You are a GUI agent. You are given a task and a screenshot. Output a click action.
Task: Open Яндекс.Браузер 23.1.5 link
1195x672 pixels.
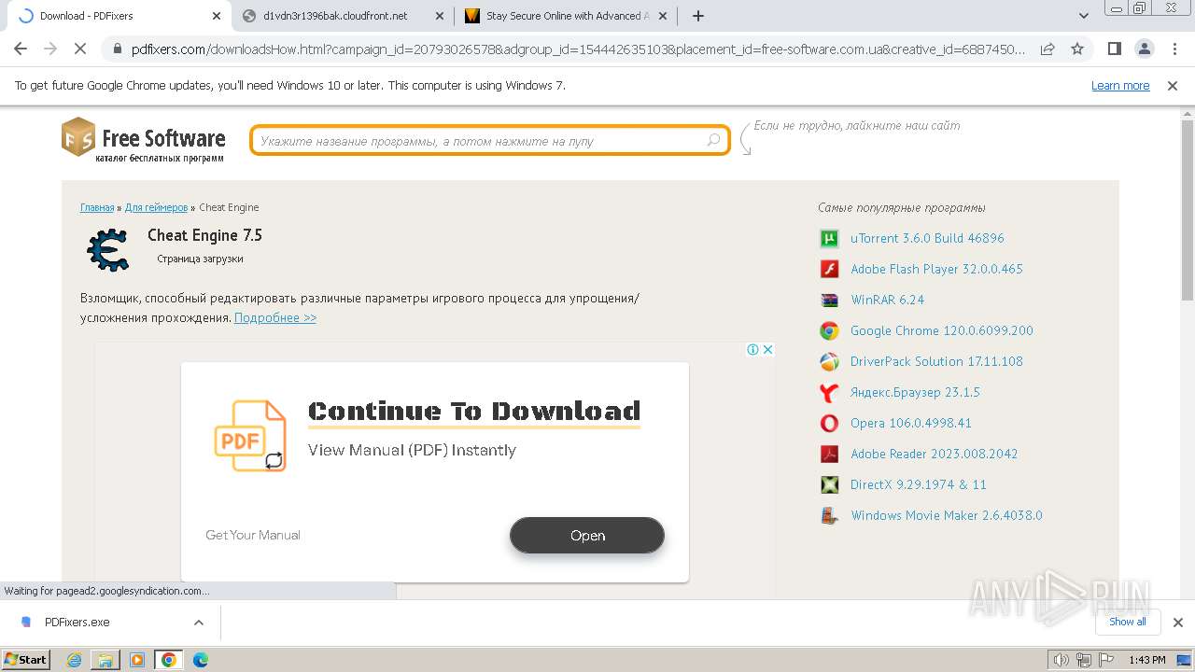[x=915, y=392]
